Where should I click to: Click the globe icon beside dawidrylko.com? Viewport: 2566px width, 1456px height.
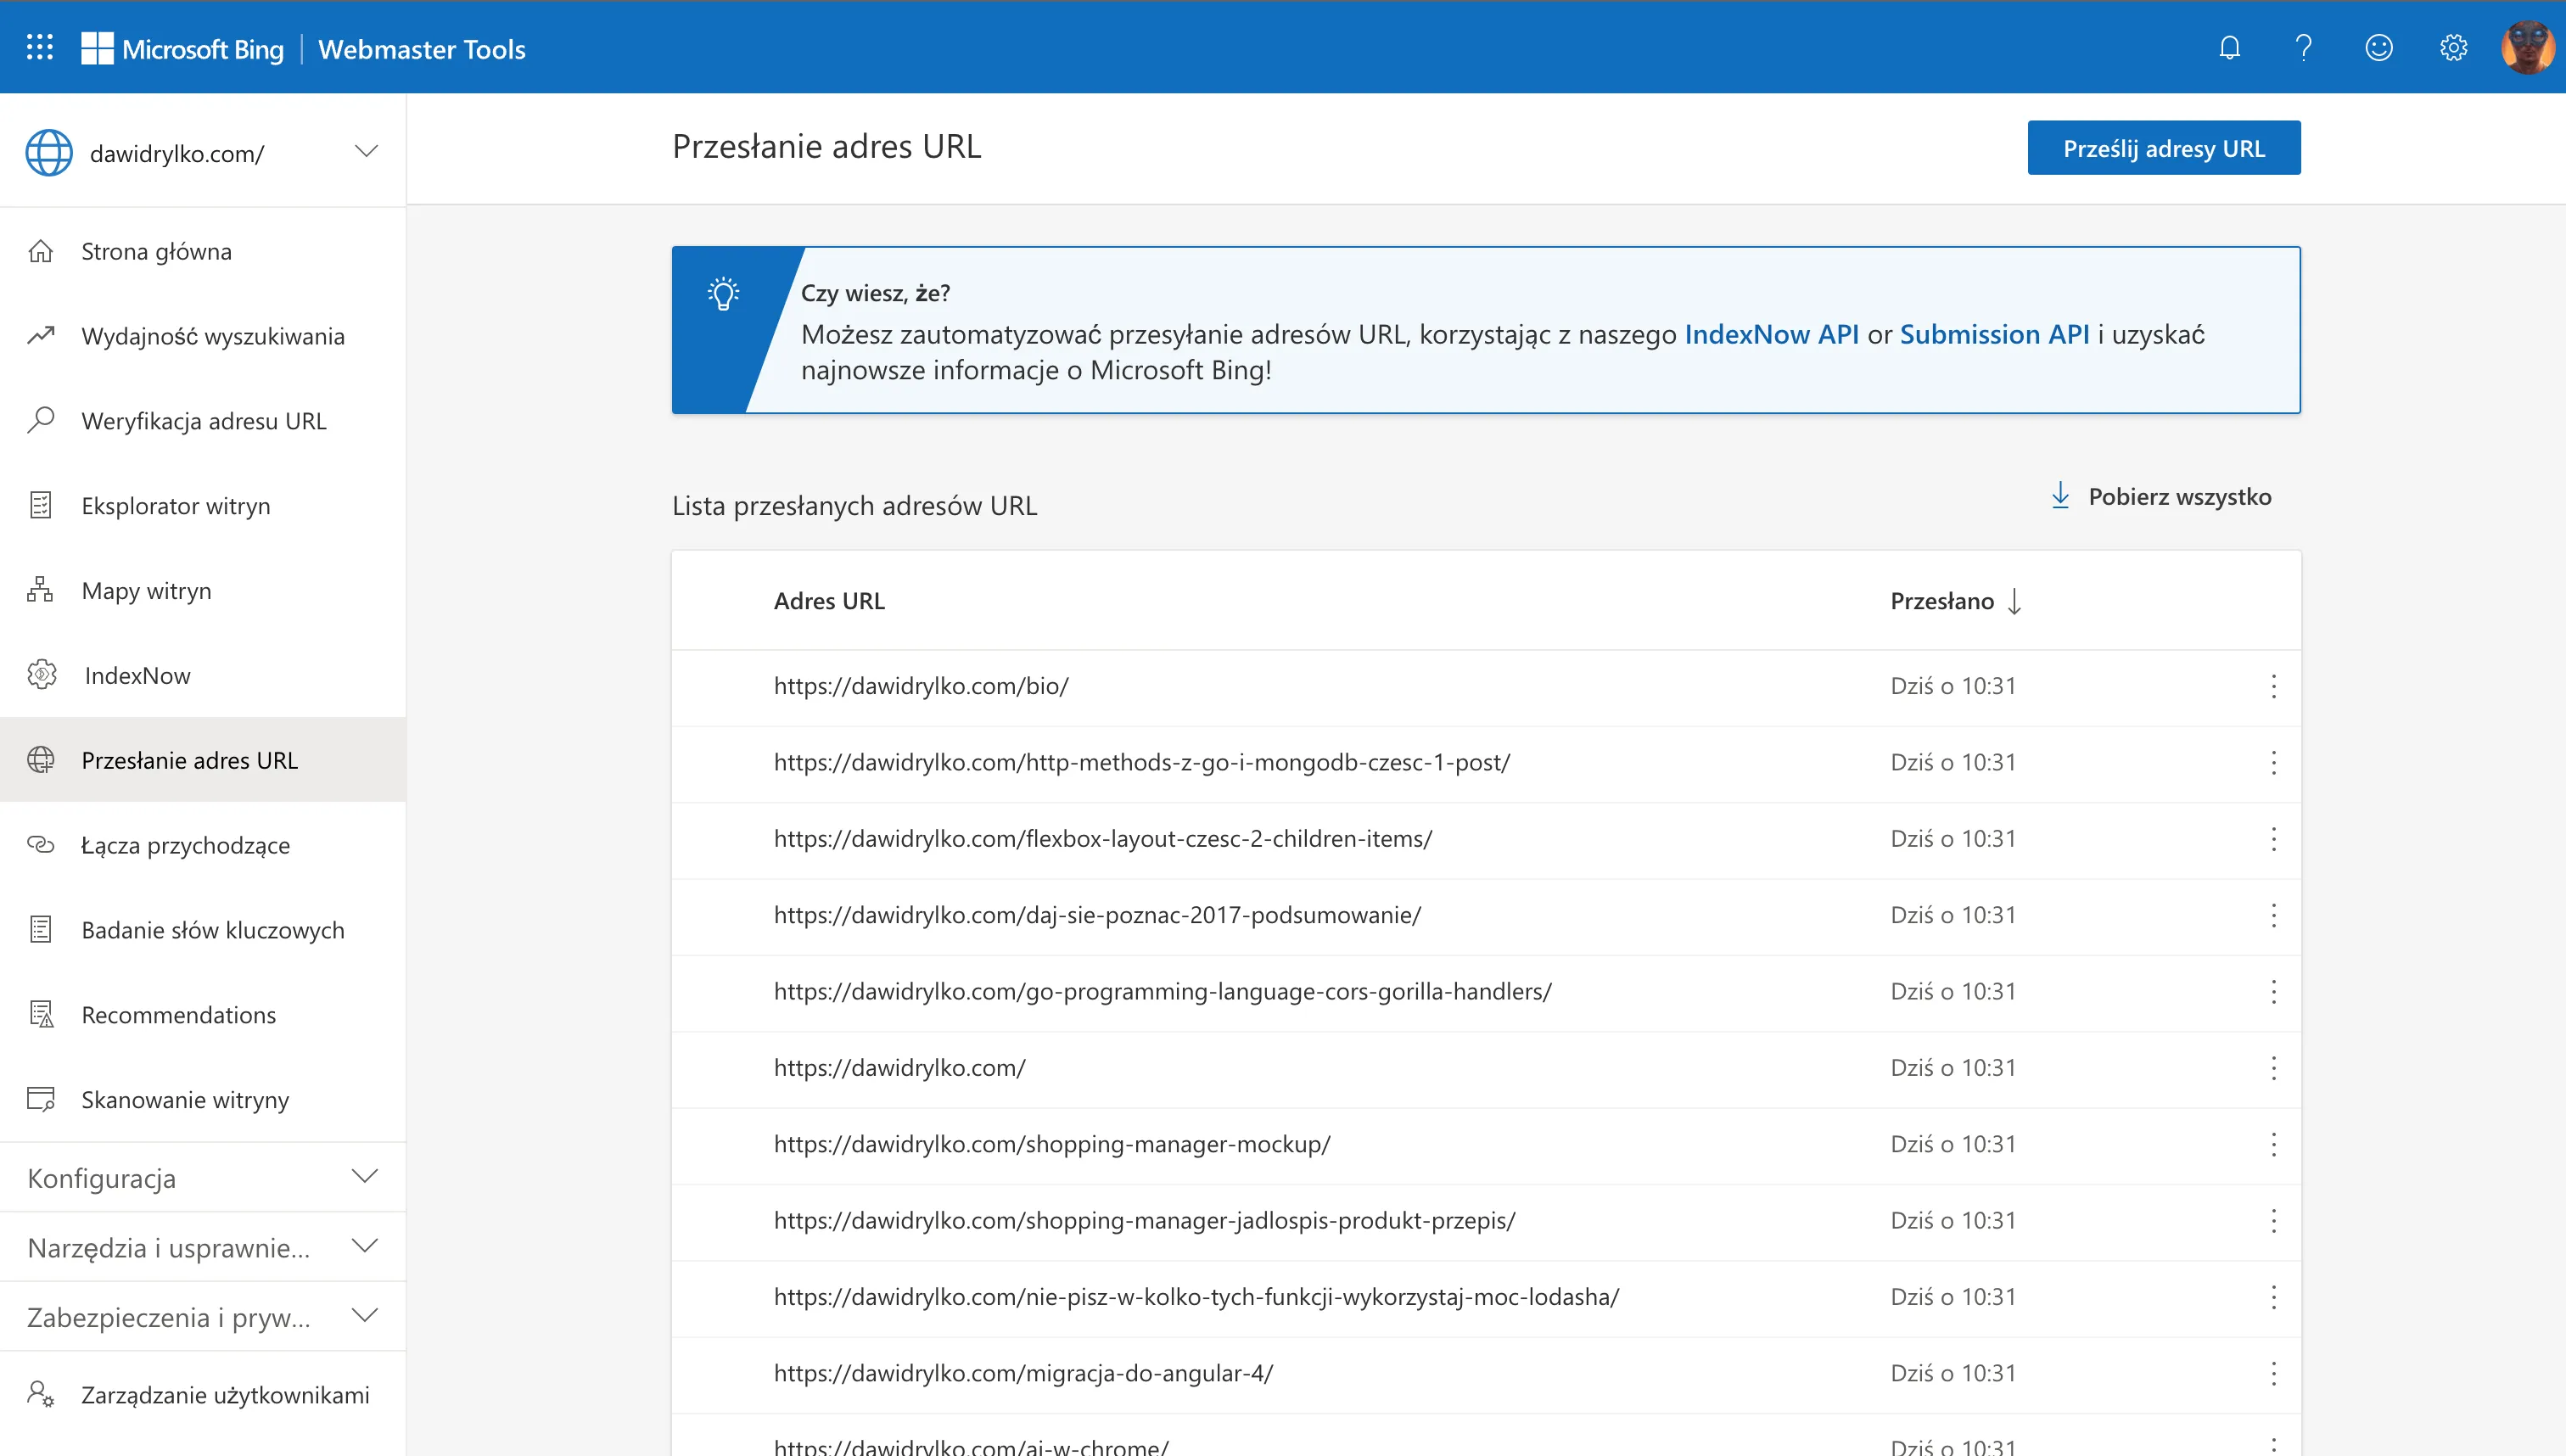tap(49, 153)
